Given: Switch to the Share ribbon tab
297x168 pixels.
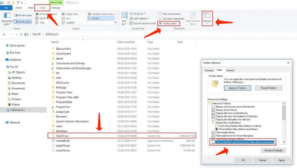Looking at the screenshot, I should [x=31, y=8].
